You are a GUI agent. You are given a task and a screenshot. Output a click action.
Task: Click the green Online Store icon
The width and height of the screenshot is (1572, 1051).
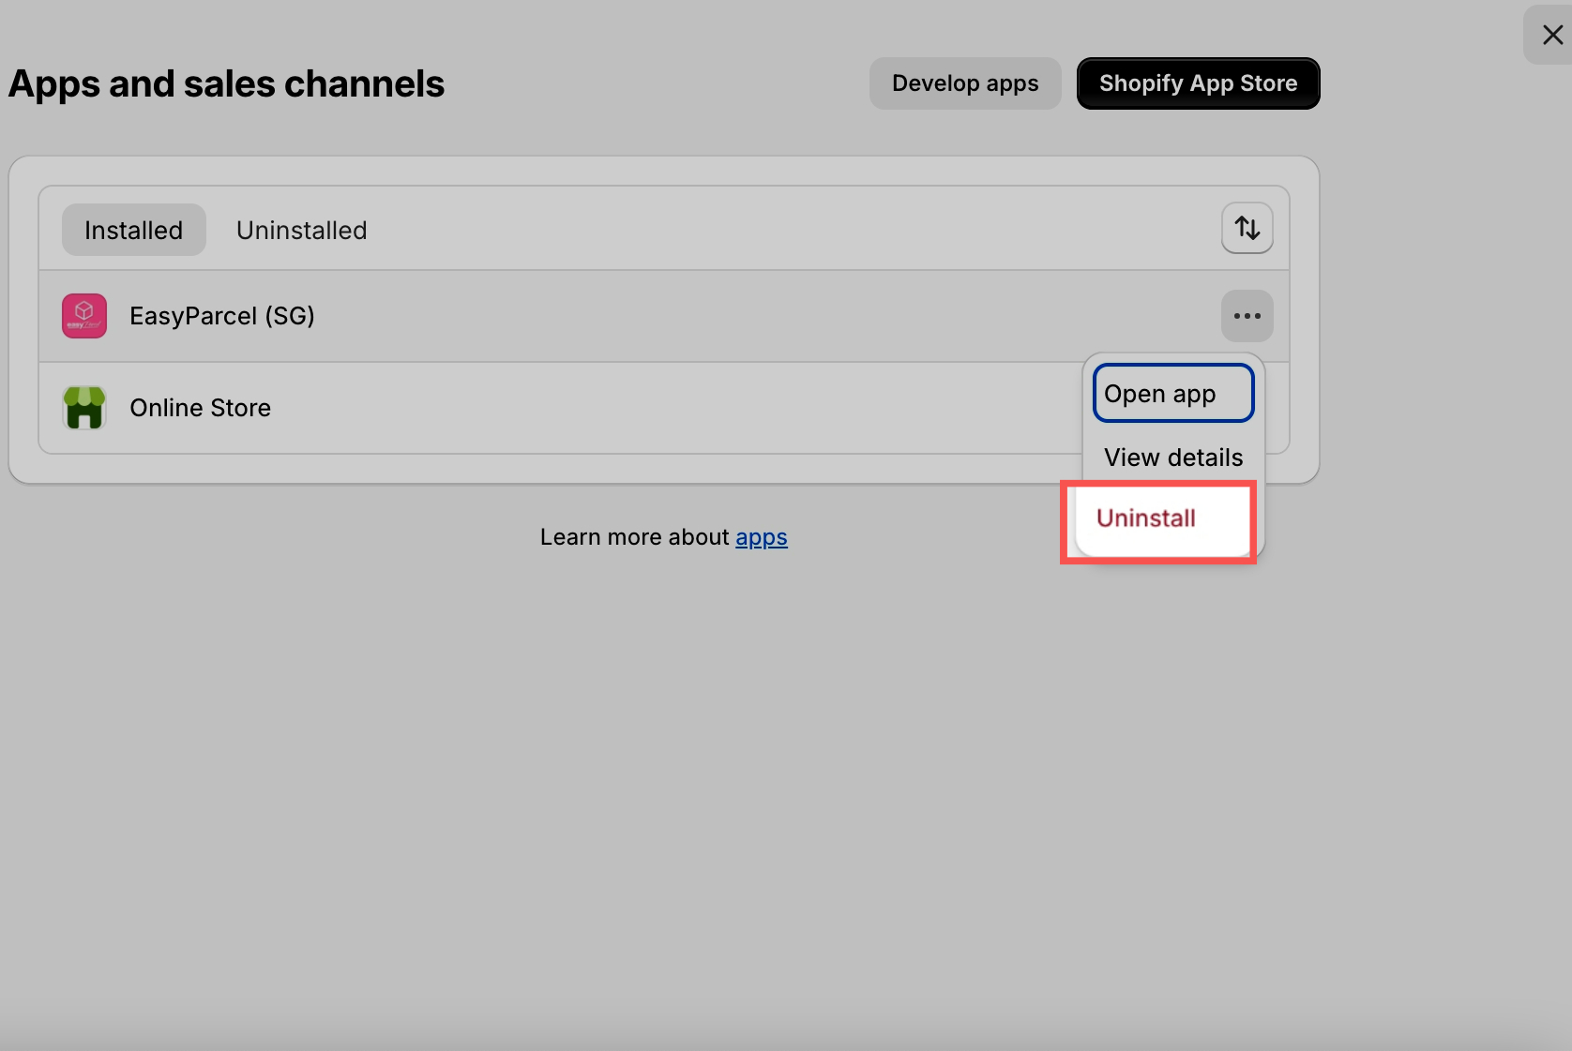click(84, 408)
